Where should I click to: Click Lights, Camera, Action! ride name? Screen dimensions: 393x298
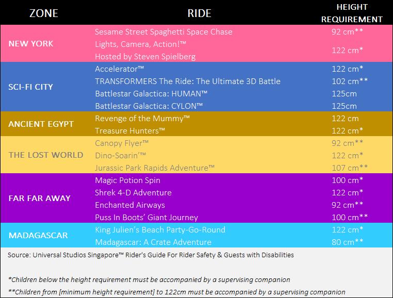[x=140, y=44]
